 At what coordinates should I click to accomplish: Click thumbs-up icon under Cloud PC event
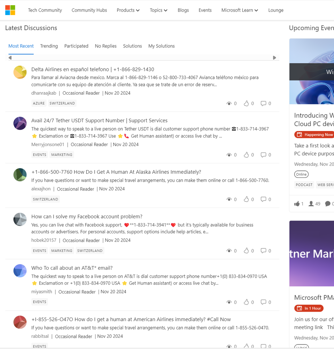coord(297,204)
